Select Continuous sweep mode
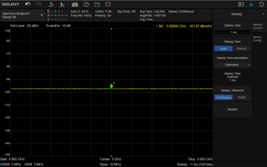267x167 pixels. tap(223, 97)
